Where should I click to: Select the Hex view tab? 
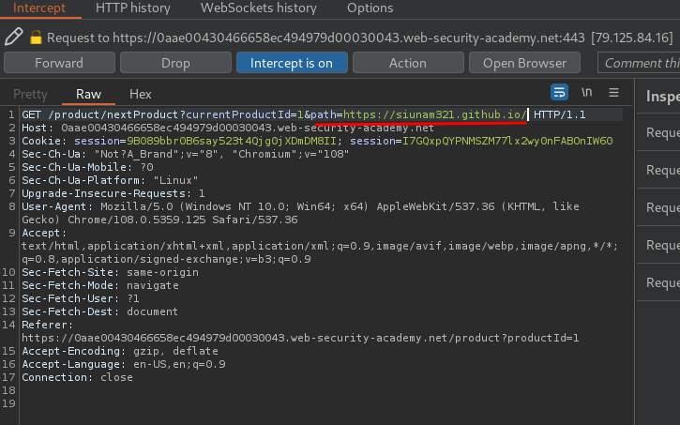140,94
